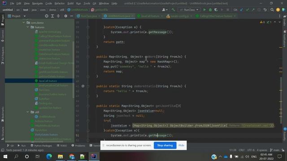Go to the next highlighted error with the down arrow
The image size is (287, 161).
279,22
